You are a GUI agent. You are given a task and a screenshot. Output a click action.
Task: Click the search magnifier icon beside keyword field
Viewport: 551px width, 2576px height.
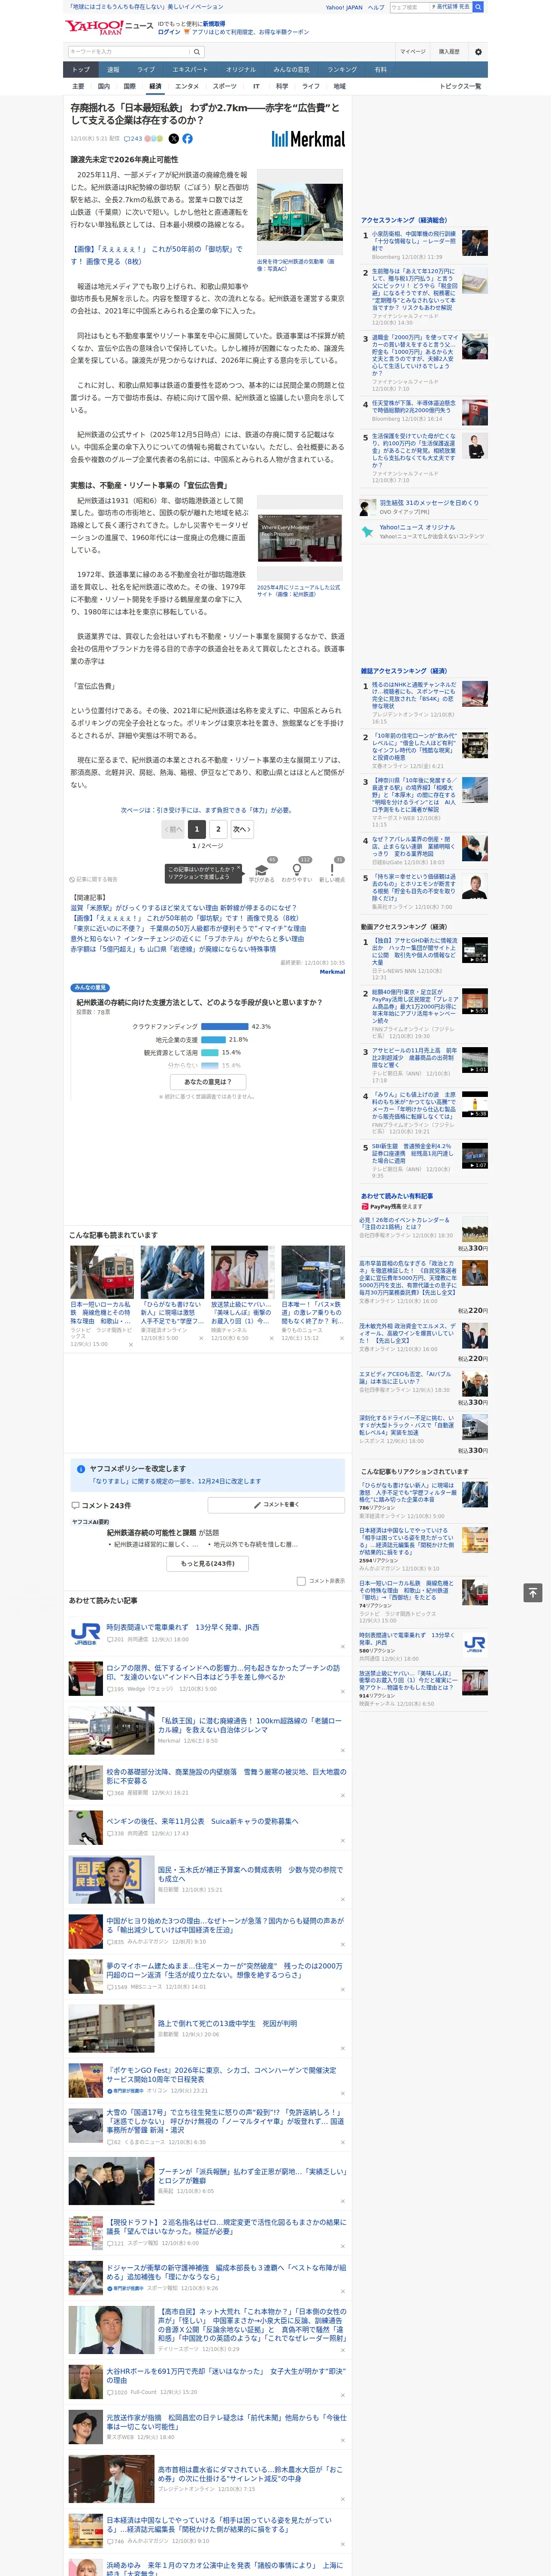(197, 51)
